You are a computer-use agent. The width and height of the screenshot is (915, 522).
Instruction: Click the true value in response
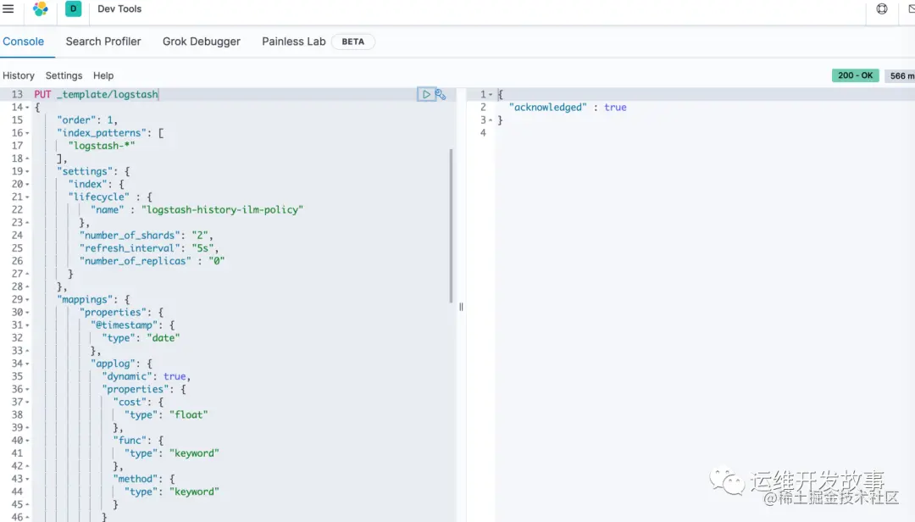click(615, 108)
